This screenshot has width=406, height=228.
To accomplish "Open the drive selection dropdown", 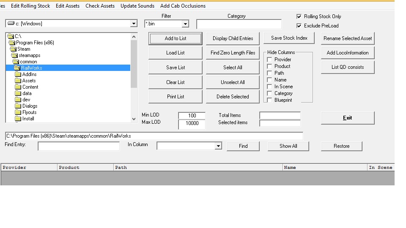I will click(x=134, y=24).
